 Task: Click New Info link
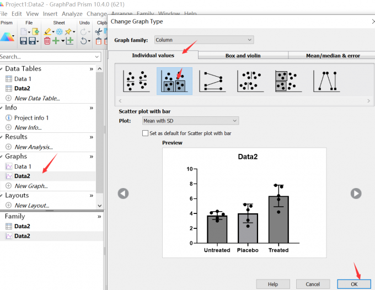(28, 127)
